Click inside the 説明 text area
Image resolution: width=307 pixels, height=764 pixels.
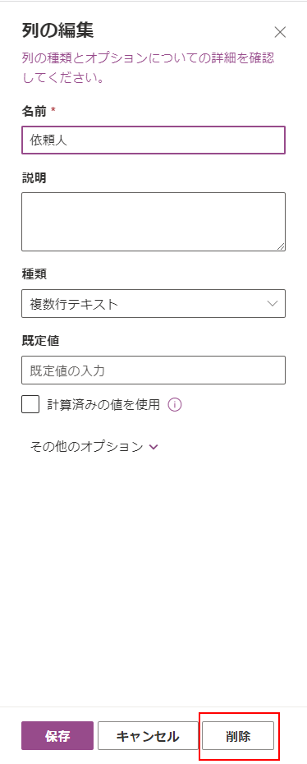(x=153, y=222)
